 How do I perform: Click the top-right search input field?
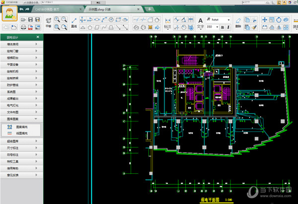pyautogui.click(x=255, y=2)
